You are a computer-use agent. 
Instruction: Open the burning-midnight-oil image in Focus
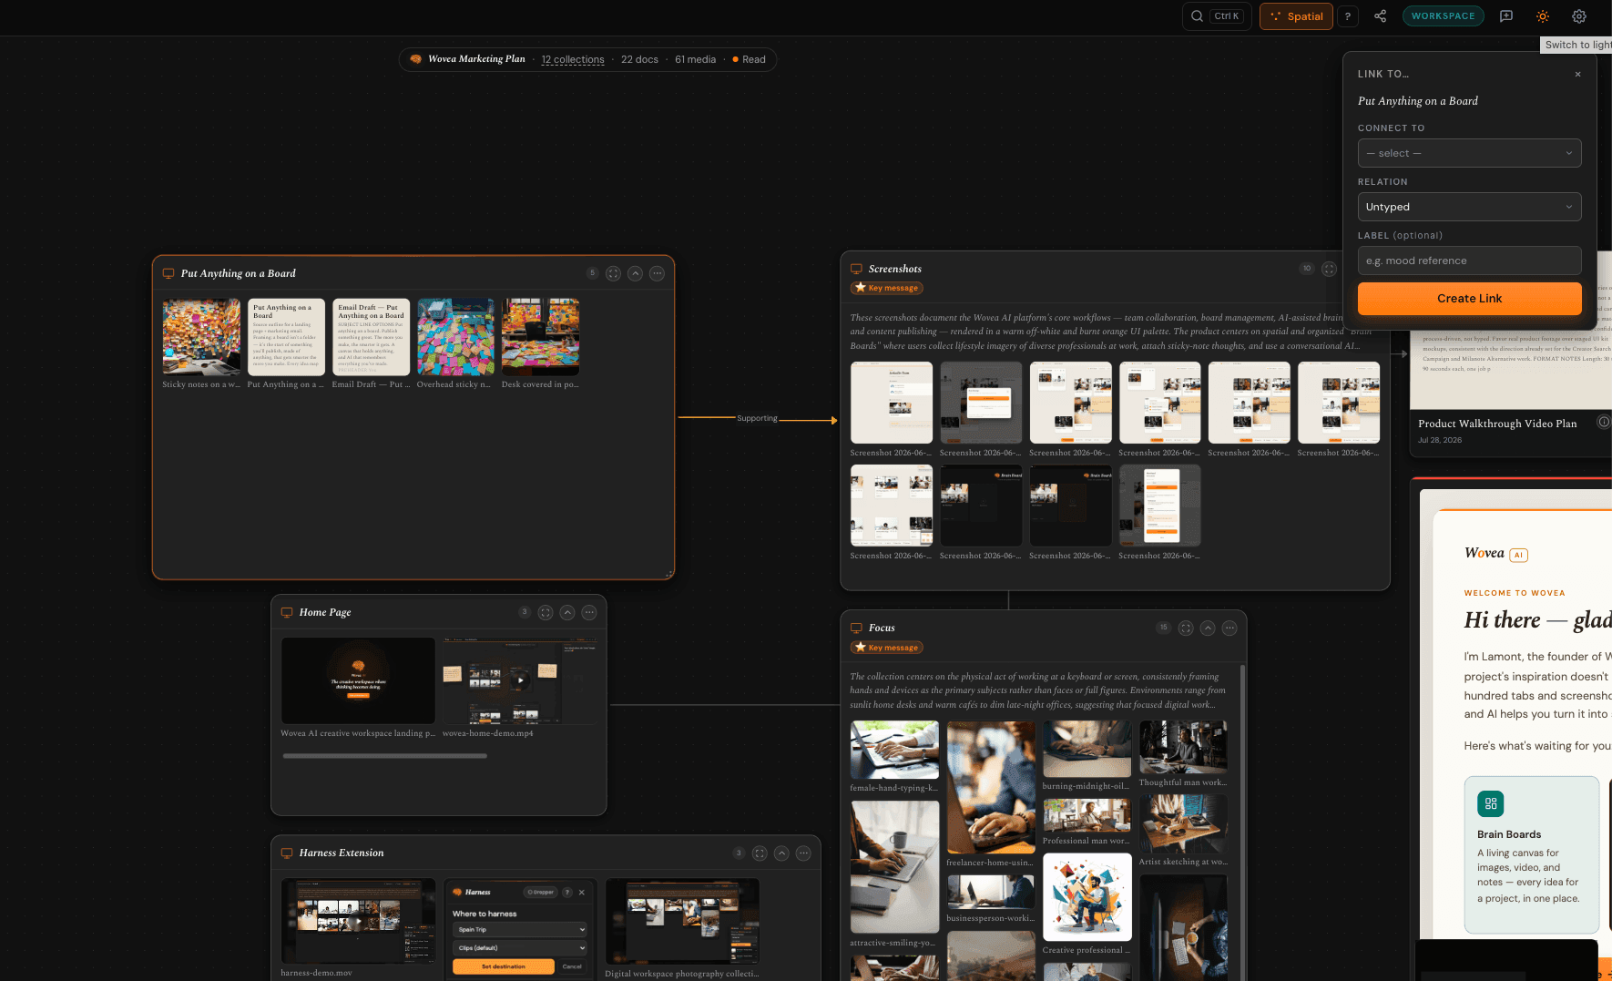point(1087,749)
